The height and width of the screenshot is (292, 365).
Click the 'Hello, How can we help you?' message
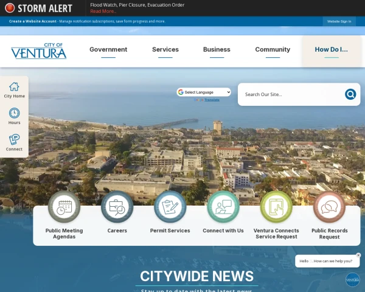325,261
